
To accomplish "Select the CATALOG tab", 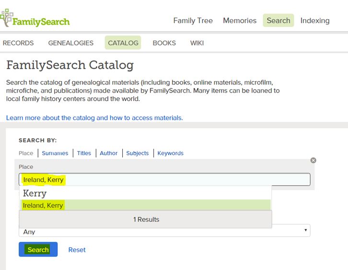I will pyautogui.click(x=123, y=43).
